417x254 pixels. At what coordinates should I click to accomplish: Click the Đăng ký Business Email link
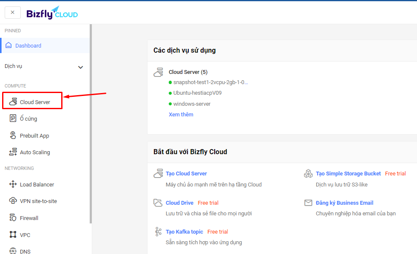pos(344,203)
